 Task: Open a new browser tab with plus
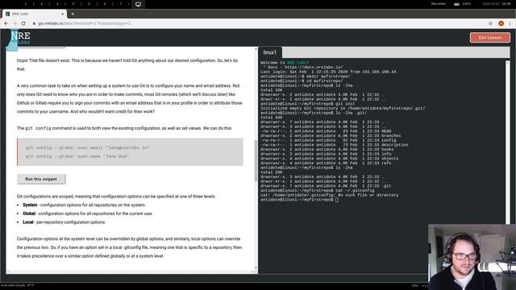point(73,14)
